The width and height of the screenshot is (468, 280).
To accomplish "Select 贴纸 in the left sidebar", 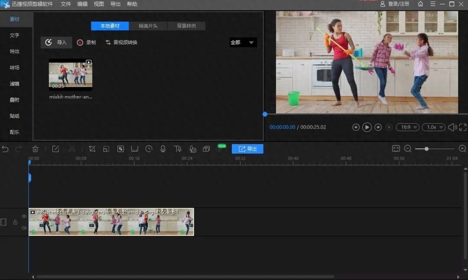I will [x=15, y=116].
